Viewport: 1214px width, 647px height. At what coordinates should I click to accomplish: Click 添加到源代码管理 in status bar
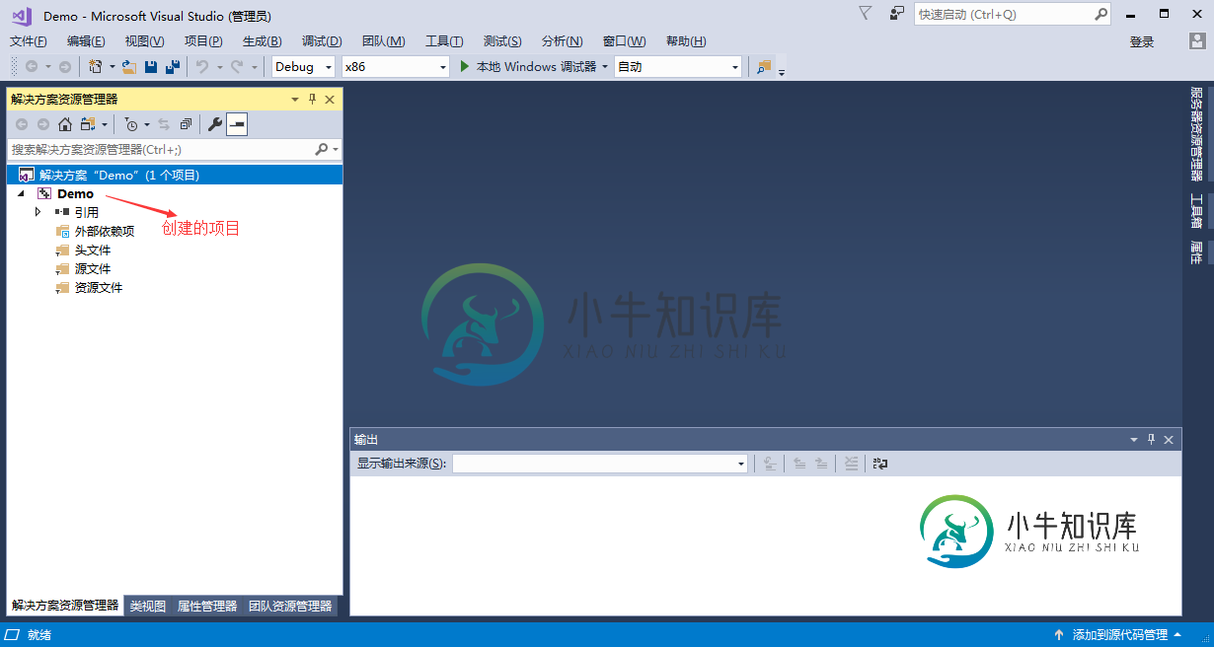point(1117,635)
